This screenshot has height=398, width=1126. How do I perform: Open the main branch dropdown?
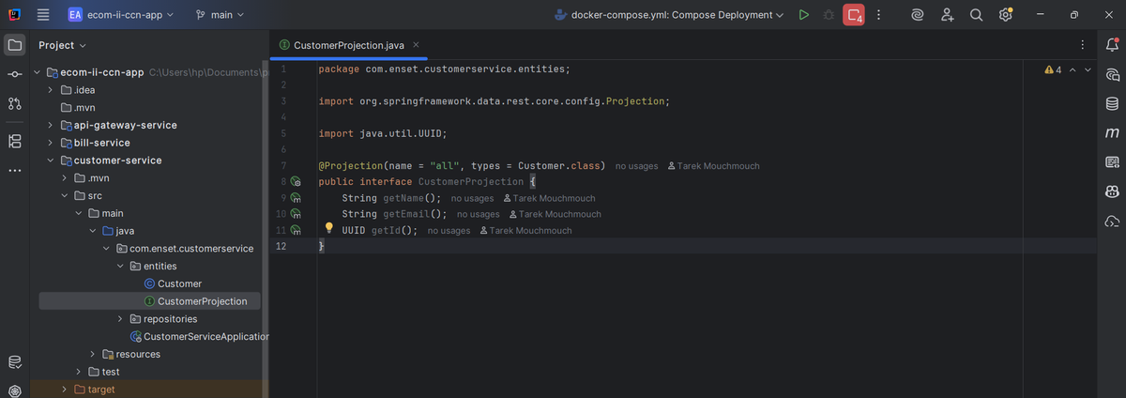(x=220, y=15)
